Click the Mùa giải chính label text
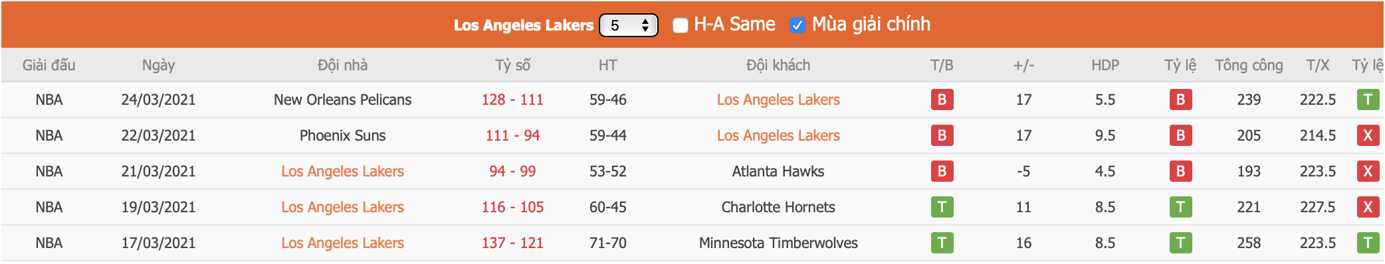The height and width of the screenshot is (264, 1385). [871, 25]
